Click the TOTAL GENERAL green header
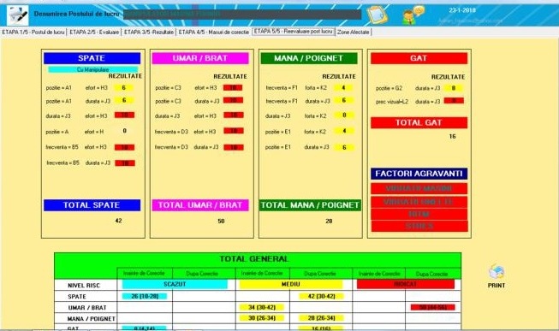The height and width of the screenshot is (331, 559). (x=254, y=259)
